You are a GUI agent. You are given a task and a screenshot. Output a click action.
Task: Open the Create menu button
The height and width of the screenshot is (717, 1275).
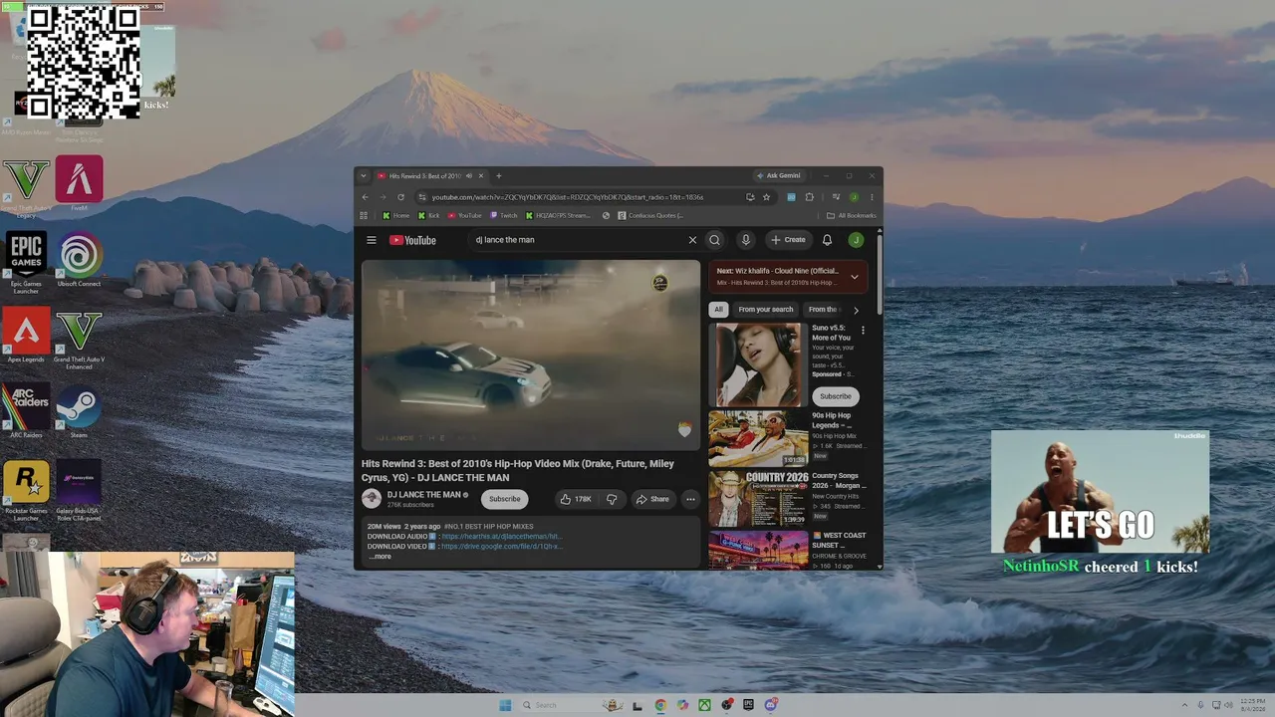click(788, 240)
